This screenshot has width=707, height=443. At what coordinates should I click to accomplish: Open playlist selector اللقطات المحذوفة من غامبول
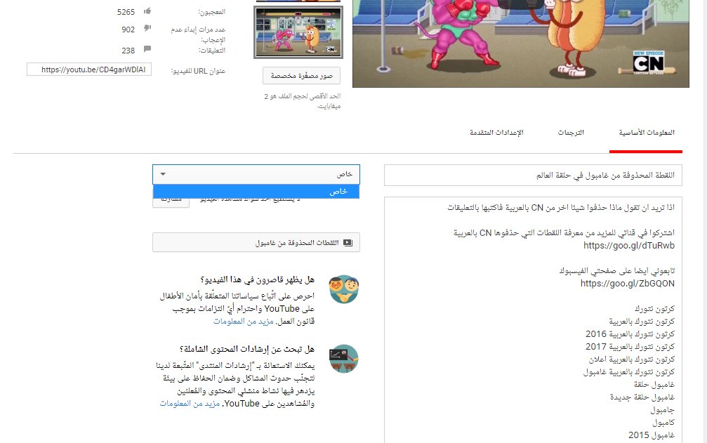tap(256, 242)
